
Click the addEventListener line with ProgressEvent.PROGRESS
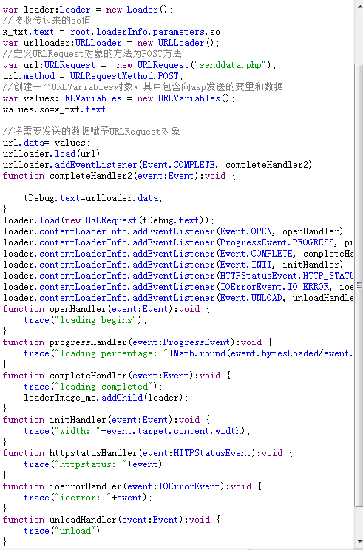[x=178, y=242]
